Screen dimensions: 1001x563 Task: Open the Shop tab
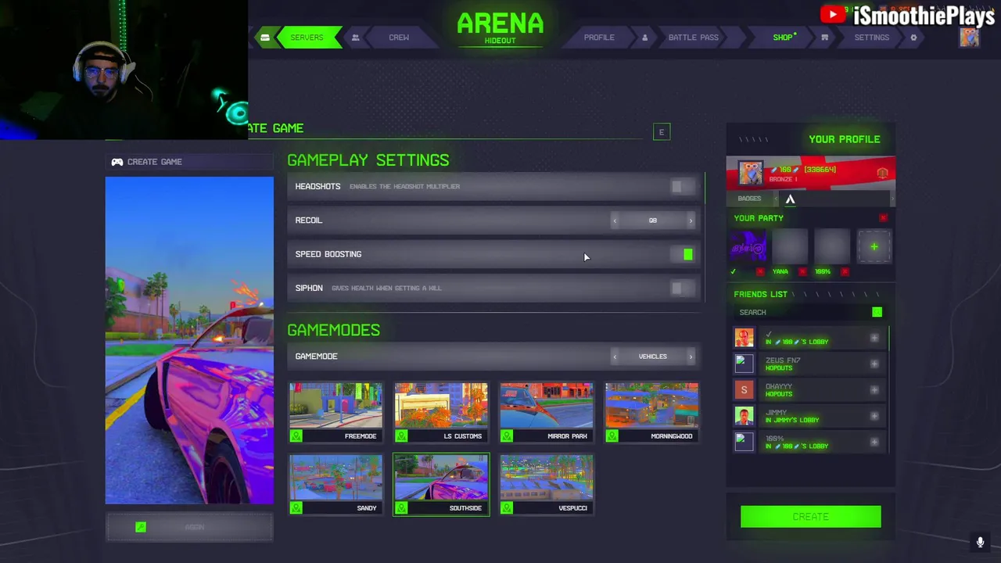(784, 38)
